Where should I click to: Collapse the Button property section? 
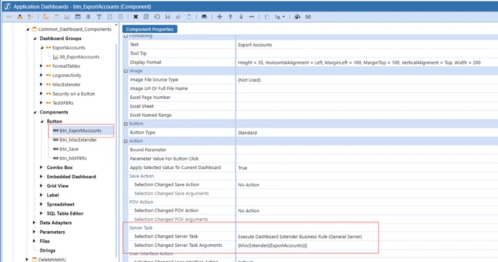tap(125, 124)
